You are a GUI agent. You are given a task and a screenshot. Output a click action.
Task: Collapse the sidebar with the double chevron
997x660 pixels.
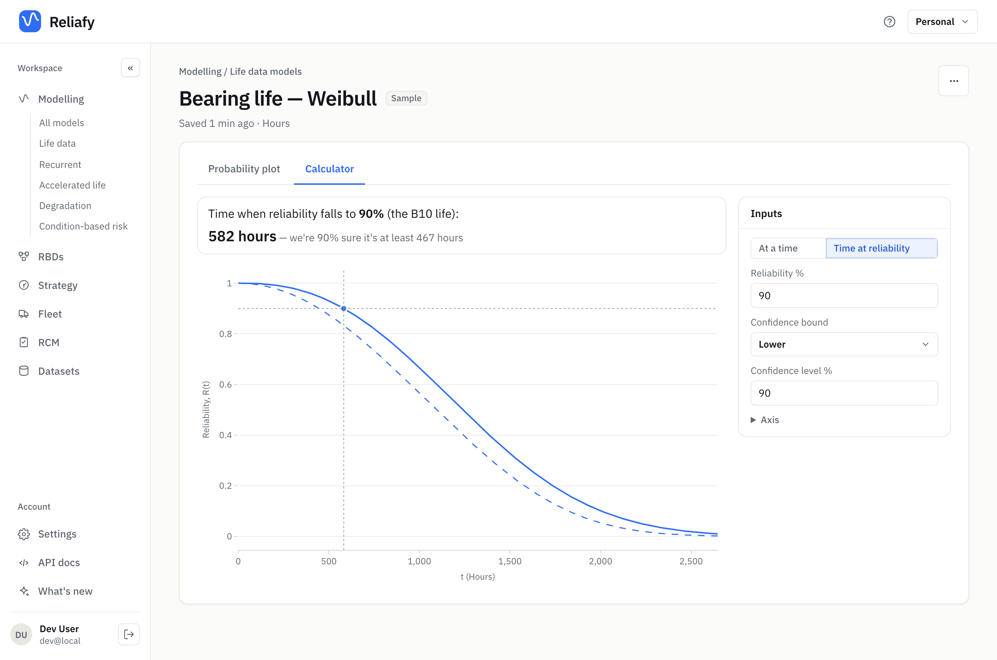point(130,68)
